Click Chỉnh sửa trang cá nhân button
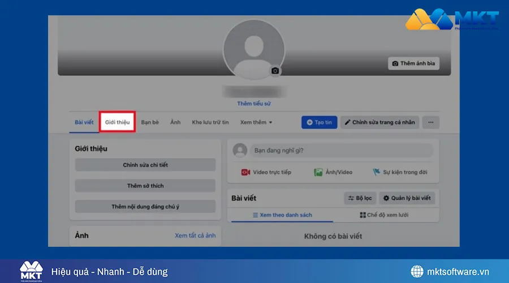Viewport: 509px width, 283px height. pyautogui.click(x=379, y=122)
